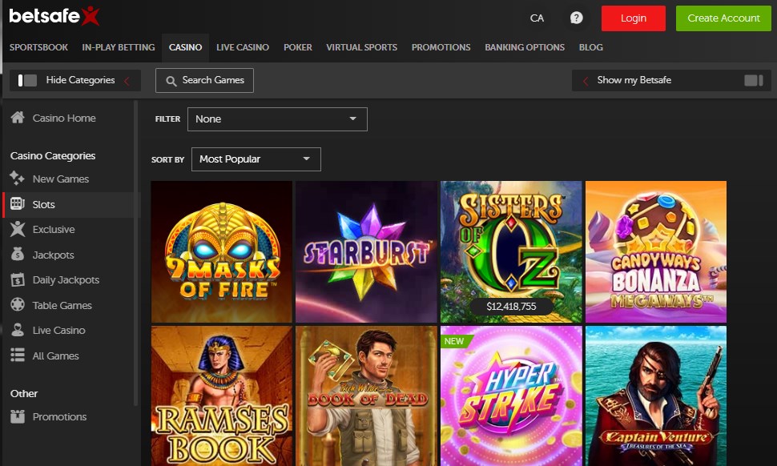This screenshot has height=466, width=777.
Task: Open the Daily Jackpots category
Action: 66,279
